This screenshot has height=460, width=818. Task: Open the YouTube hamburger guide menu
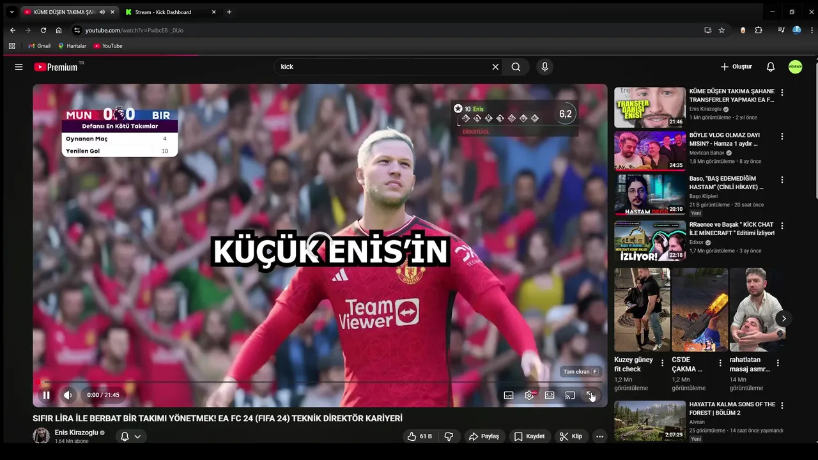click(19, 66)
